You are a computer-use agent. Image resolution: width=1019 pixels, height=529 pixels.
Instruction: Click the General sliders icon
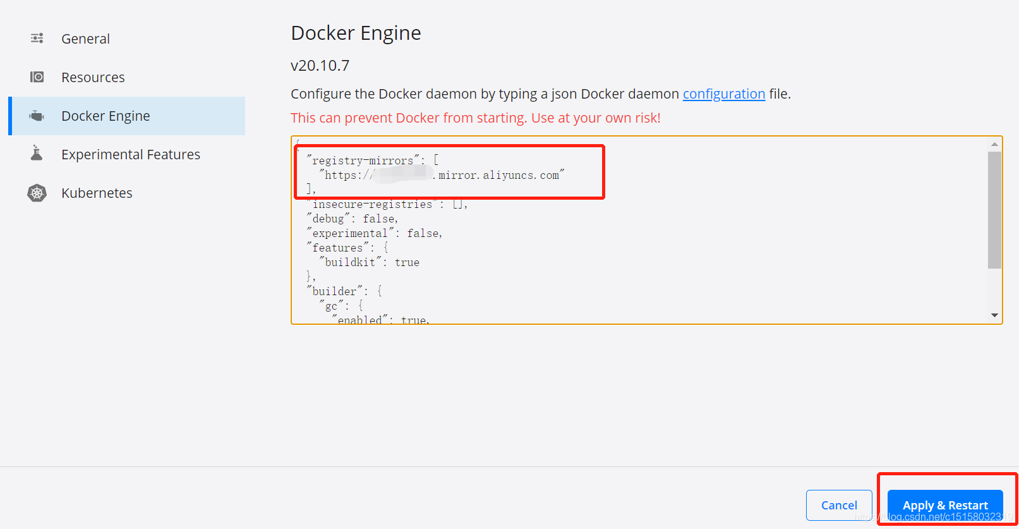point(37,39)
